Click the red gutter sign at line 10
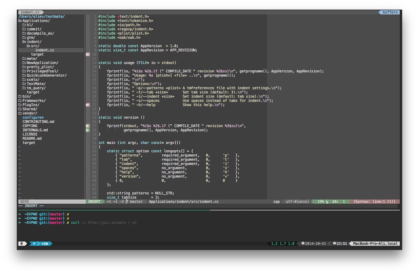419x274 pixels. 88,54
